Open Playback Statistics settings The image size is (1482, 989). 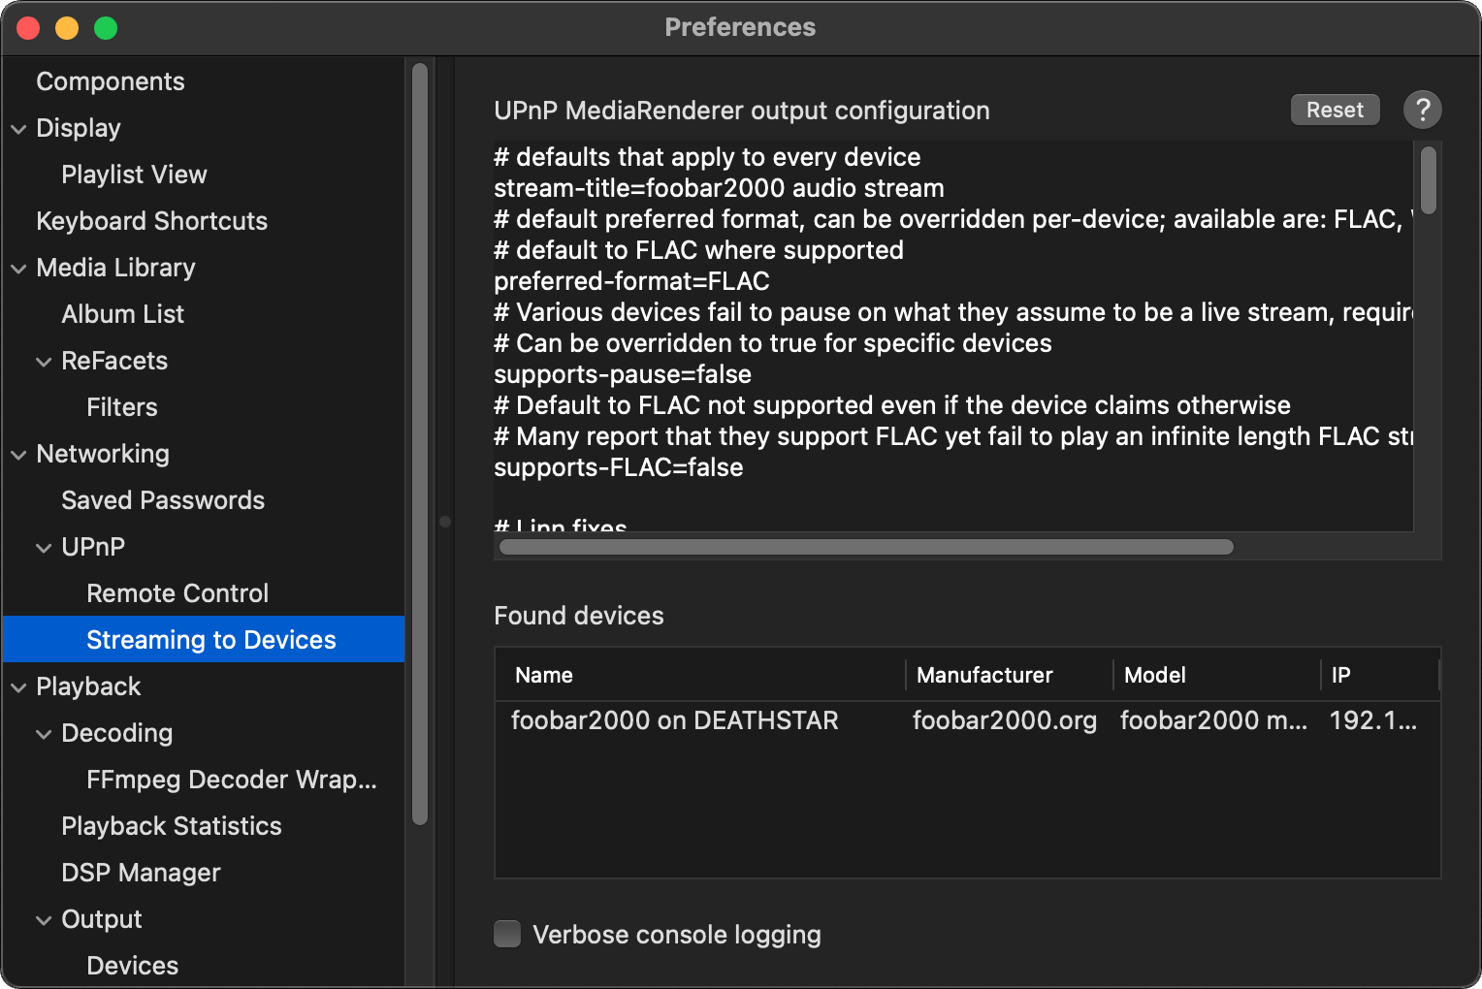click(171, 826)
